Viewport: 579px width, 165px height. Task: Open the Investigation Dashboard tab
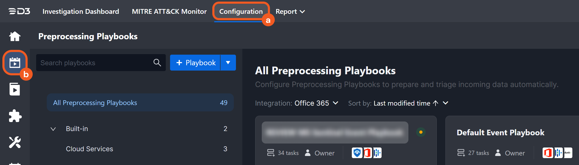[81, 11]
